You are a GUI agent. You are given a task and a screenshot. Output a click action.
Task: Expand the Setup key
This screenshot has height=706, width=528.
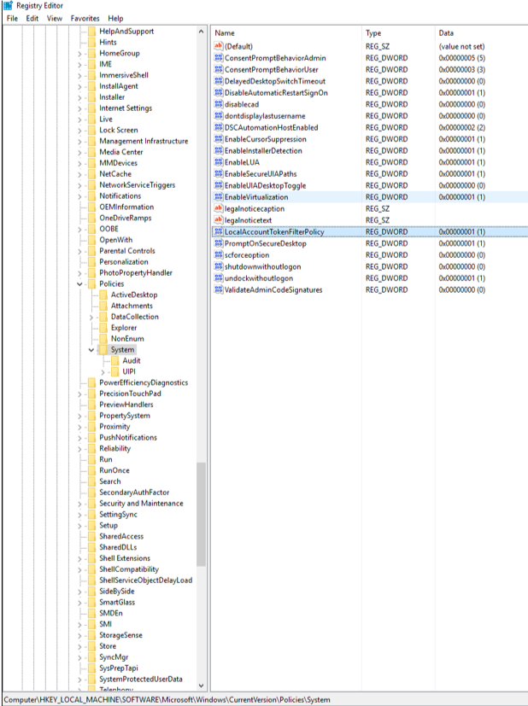[x=79, y=526]
